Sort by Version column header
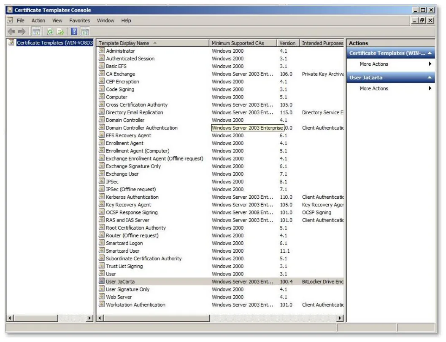The width and height of the screenshot is (446, 342). click(x=288, y=43)
